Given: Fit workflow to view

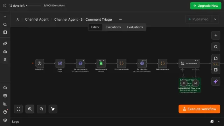Looking at the screenshot, I should (x=19, y=109).
